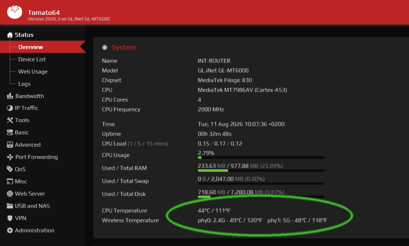Open the Web Server menu

(30, 194)
